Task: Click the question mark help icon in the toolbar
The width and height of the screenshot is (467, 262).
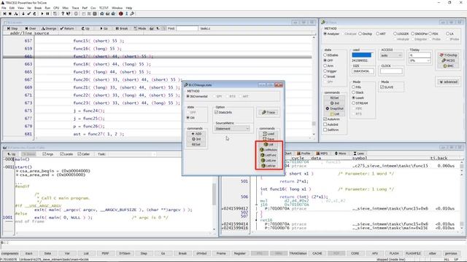Action: click(x=63, y=14)
